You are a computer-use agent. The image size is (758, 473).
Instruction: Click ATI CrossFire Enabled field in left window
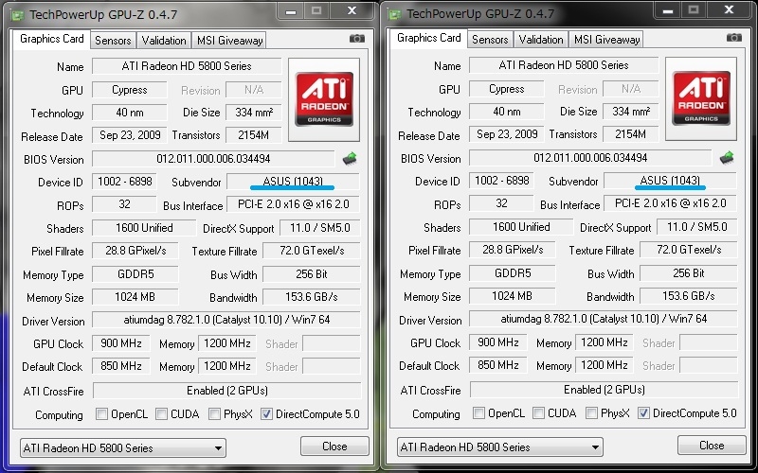226,391
